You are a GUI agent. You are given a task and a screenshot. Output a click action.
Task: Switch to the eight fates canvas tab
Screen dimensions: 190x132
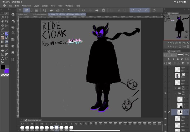24,14
